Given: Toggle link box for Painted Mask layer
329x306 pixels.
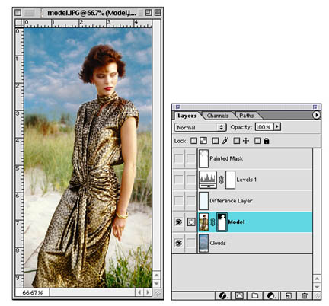Looking at the screenshot, I should coord(191,158).
